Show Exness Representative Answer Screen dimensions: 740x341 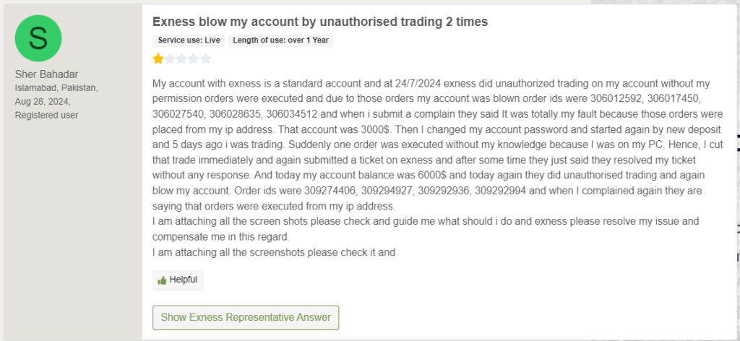[x=246, y=317]
